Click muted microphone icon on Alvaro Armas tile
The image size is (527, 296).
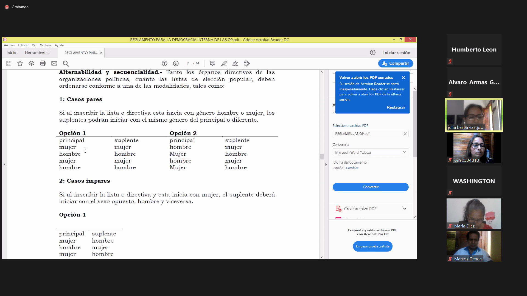[x=450, y=94]
